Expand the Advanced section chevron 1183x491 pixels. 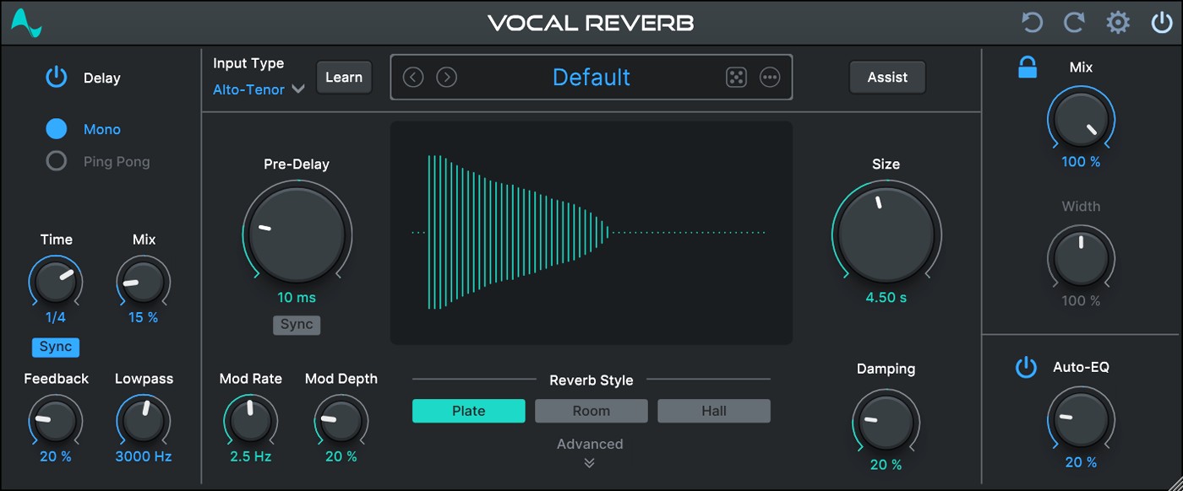590,462
